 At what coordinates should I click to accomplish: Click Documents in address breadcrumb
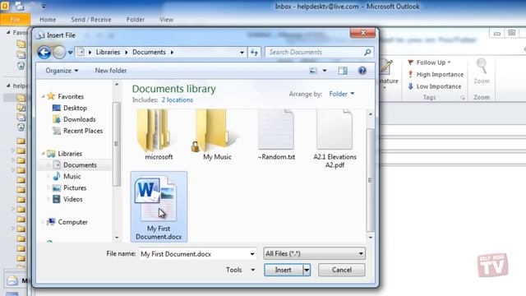tap(149, 53)
